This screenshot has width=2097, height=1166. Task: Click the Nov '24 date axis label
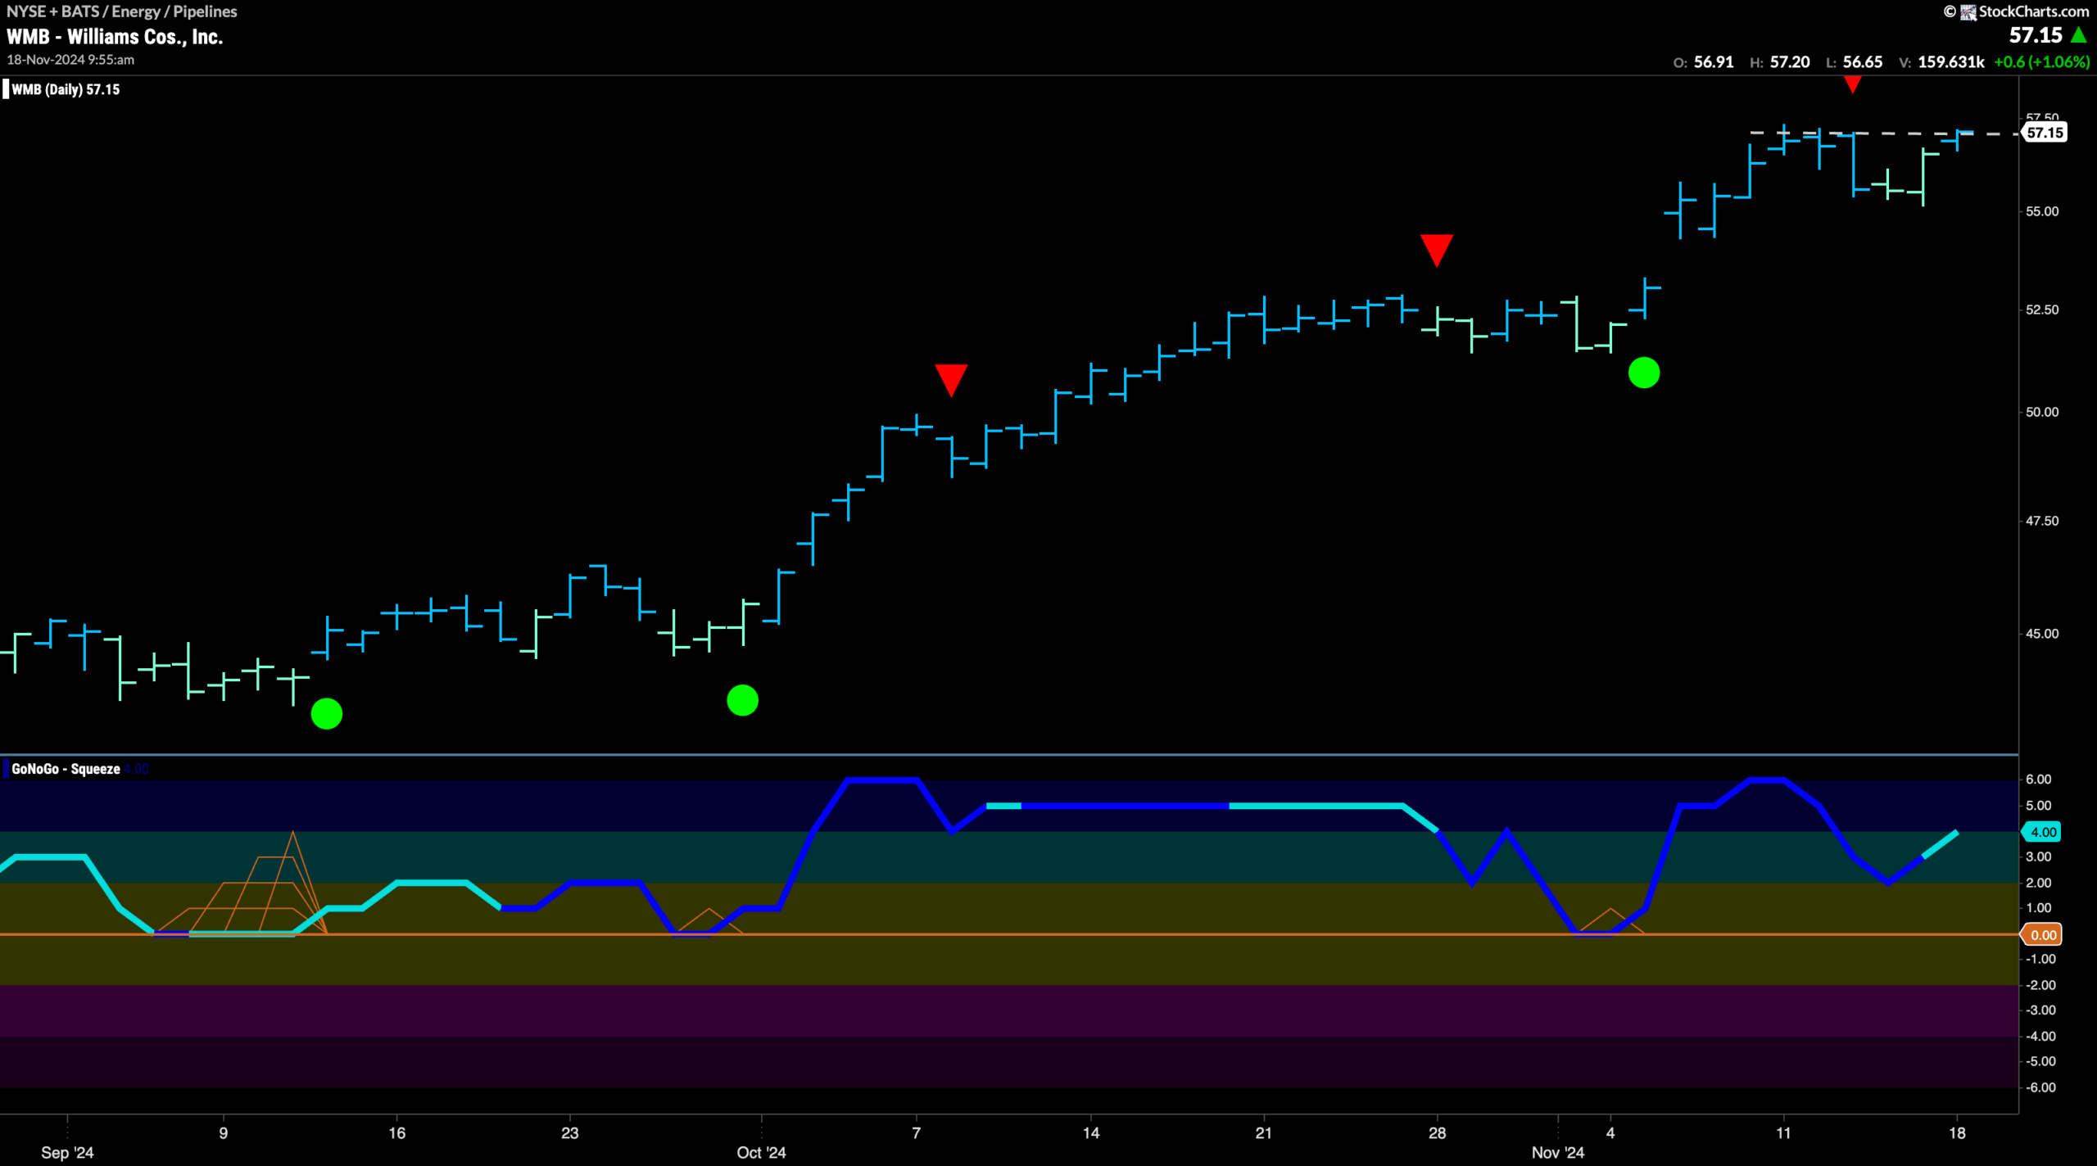1558,1152
